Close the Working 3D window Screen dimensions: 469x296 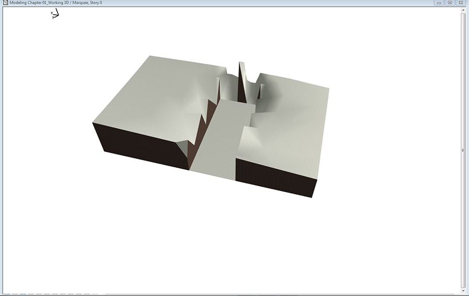[x=461, y=3]
